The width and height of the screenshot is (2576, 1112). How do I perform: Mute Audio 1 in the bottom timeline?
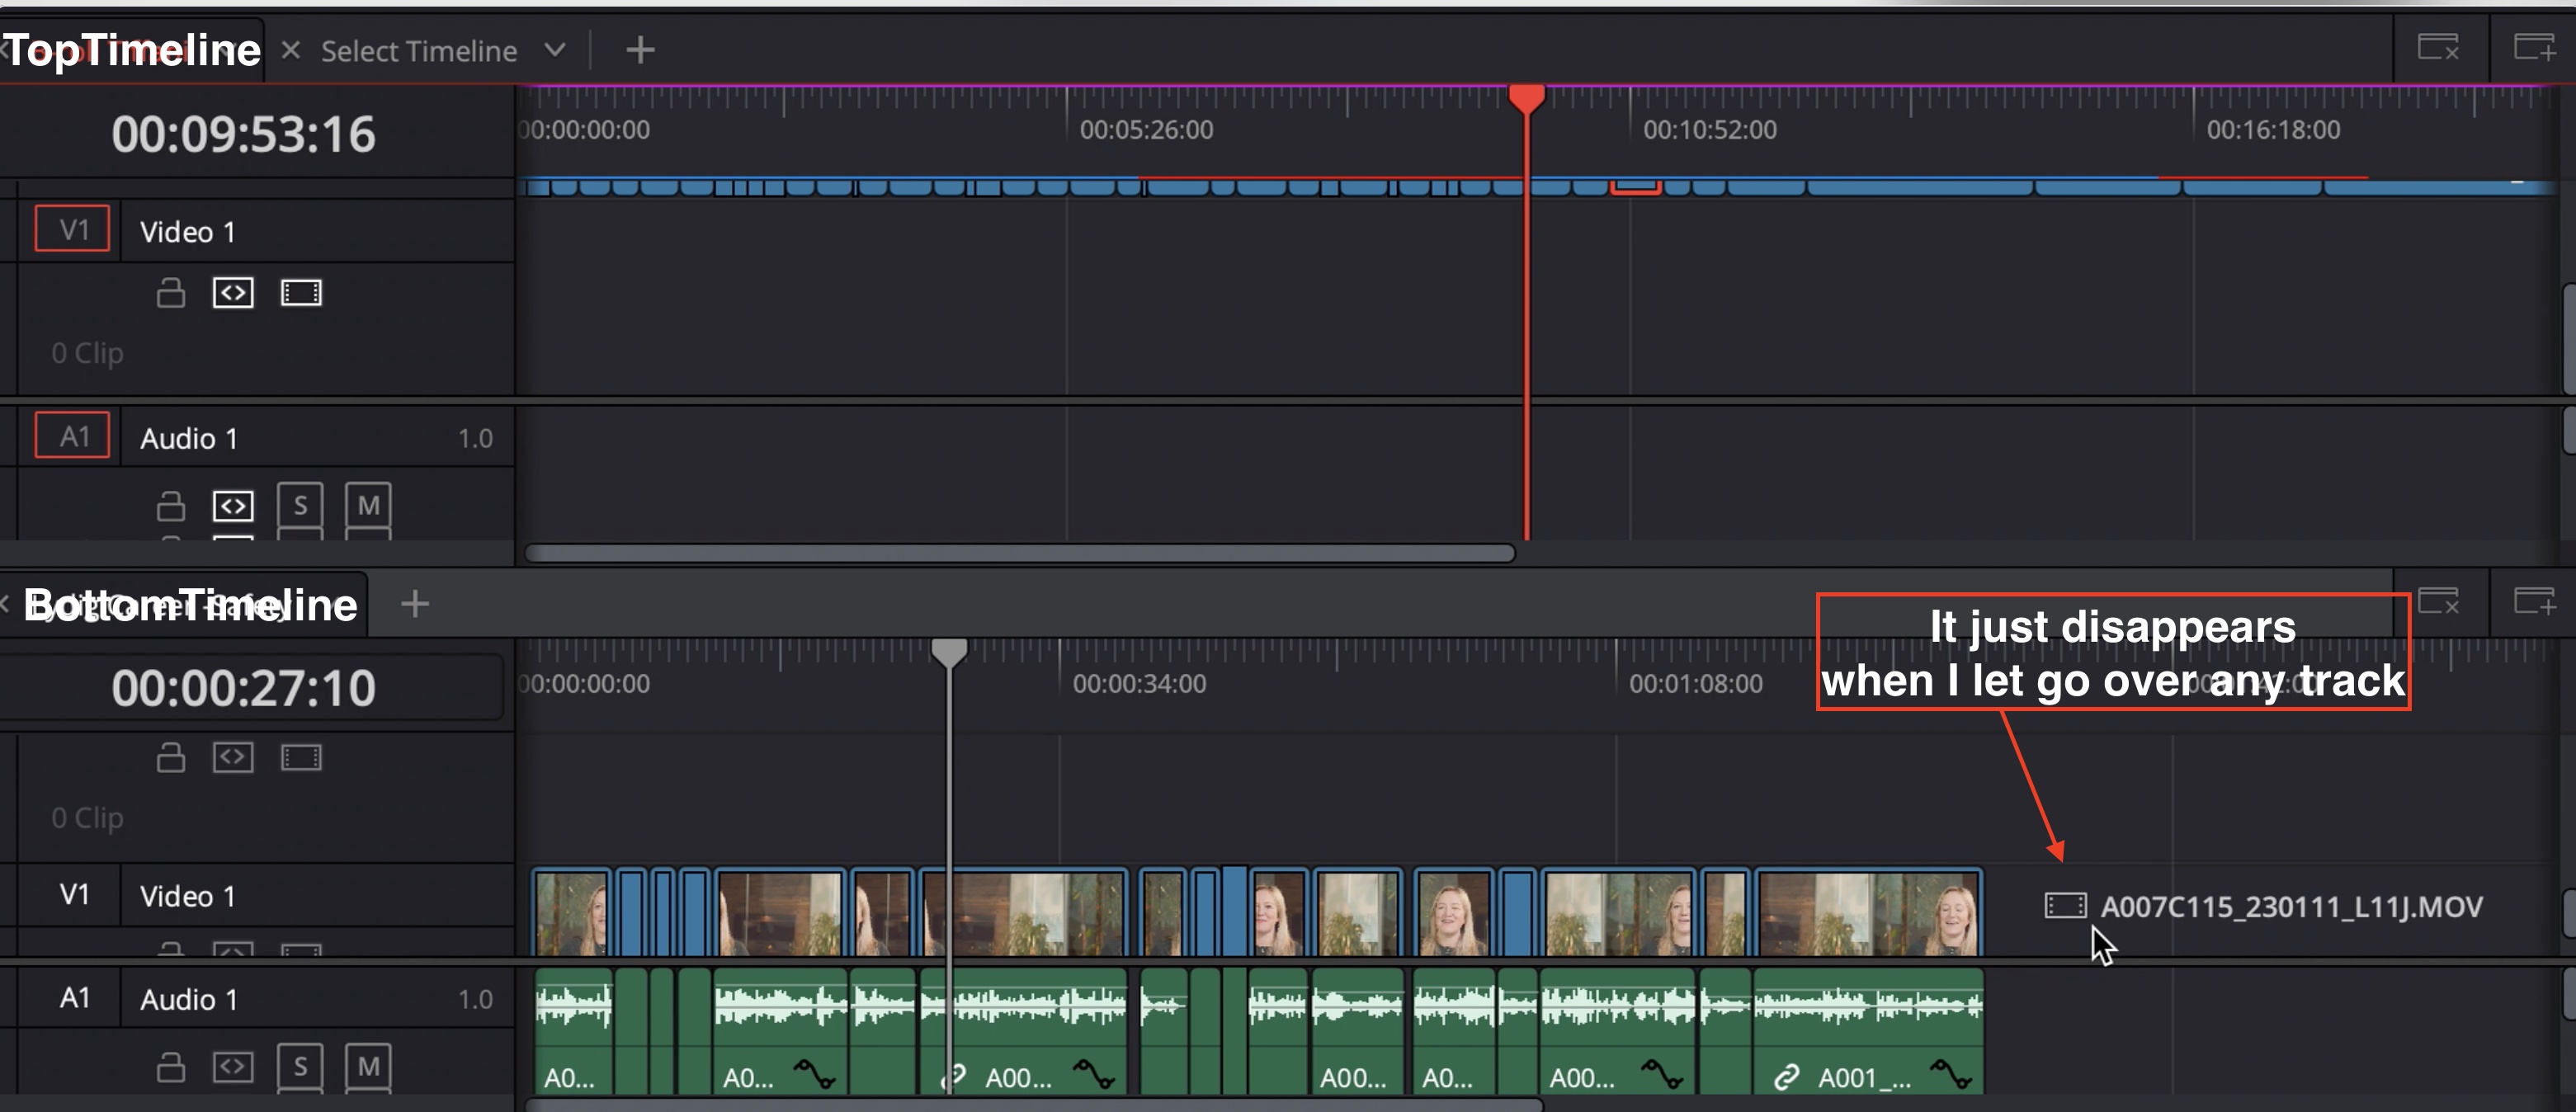368,1066
